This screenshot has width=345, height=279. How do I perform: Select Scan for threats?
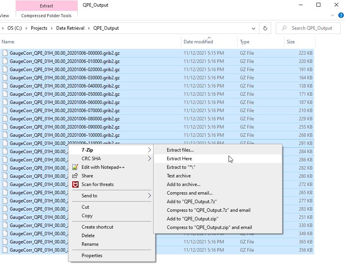(112, 184)
